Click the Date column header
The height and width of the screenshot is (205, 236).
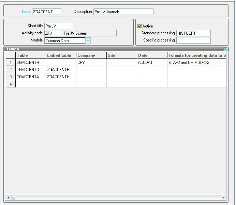[152, 55]
